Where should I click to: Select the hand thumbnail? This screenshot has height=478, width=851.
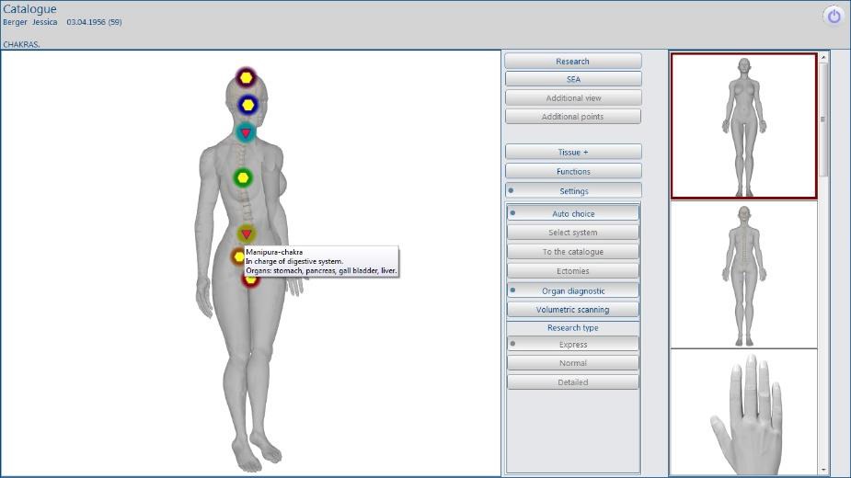(744, 413)
